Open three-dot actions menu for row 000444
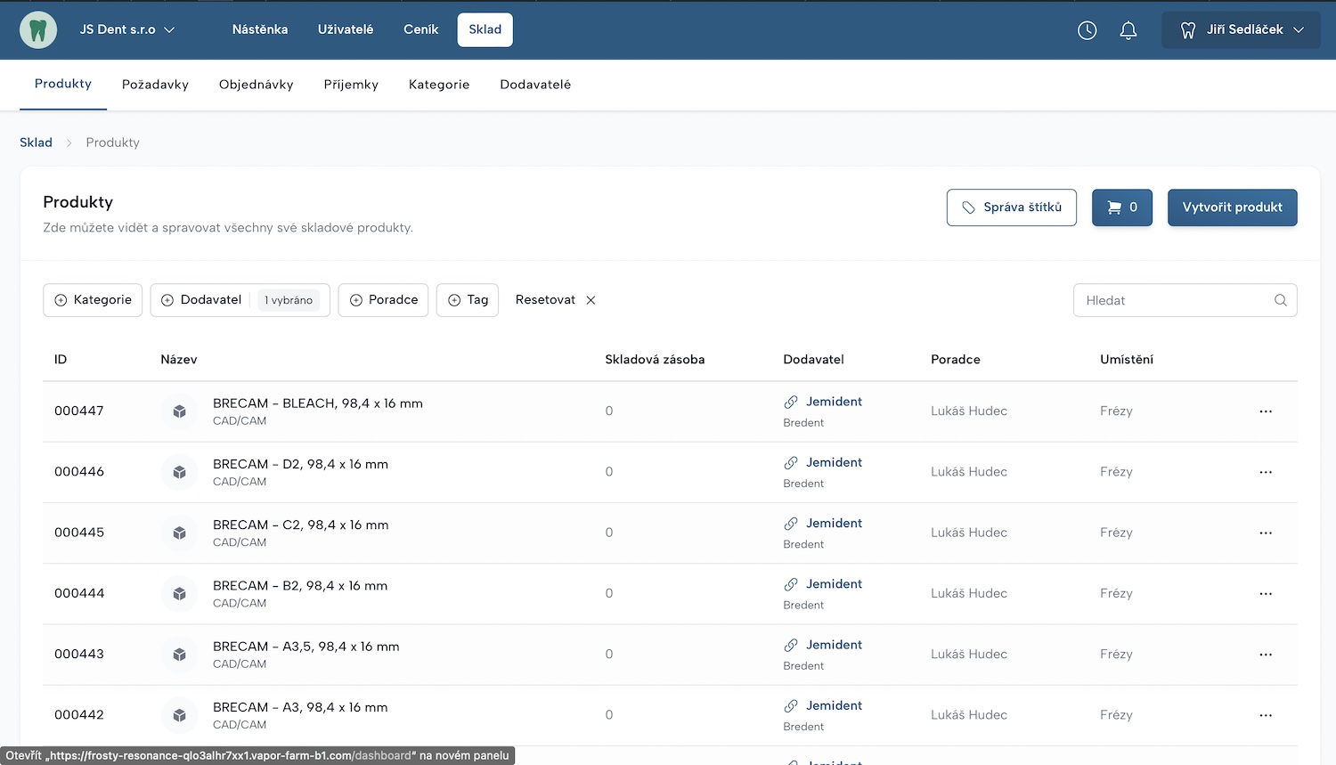This screenshot has height=765, width=1336. (1266, 593)
